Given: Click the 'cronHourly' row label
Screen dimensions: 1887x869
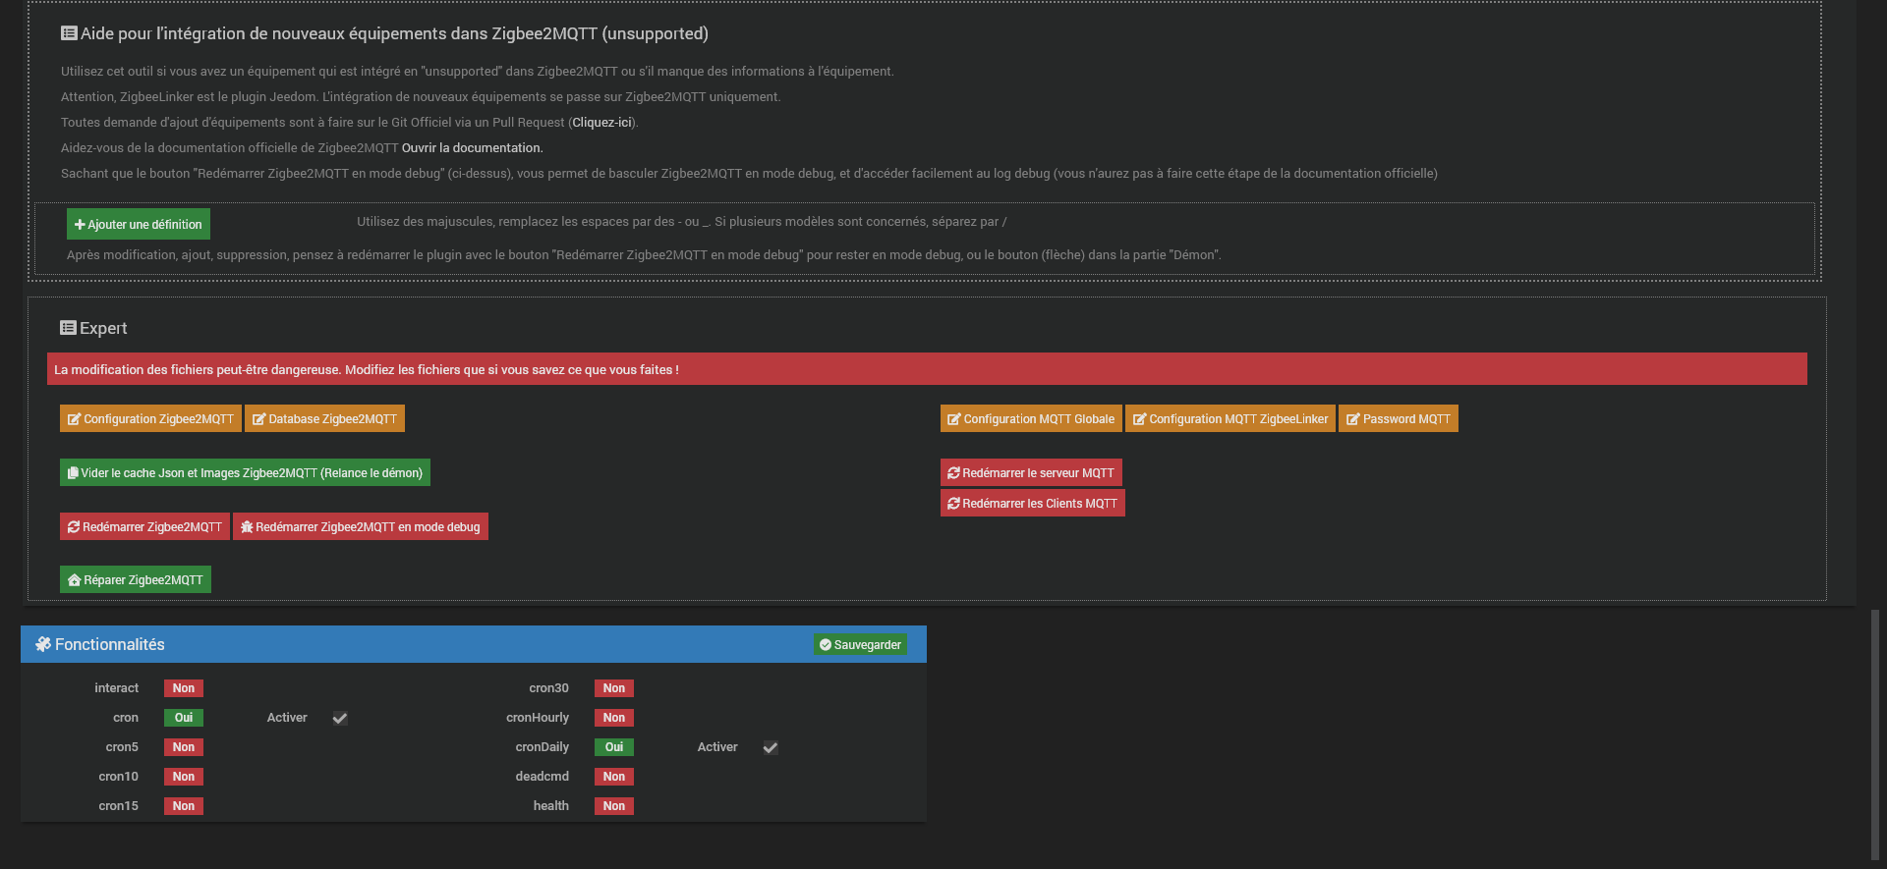Looking at the screenshot, I should click(x=538, y=718).
